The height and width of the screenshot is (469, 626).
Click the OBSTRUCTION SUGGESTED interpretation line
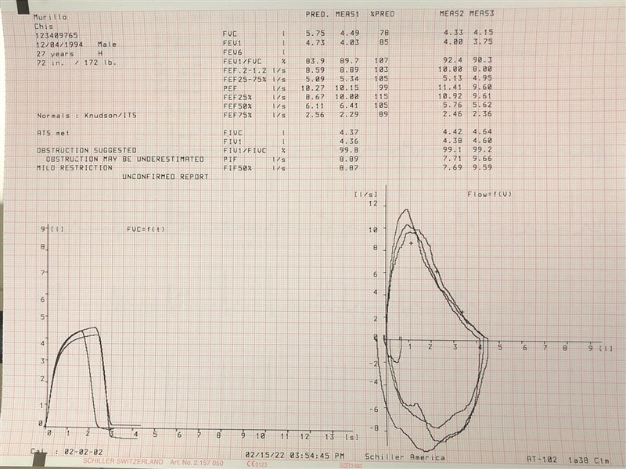[x=87, y=149]
